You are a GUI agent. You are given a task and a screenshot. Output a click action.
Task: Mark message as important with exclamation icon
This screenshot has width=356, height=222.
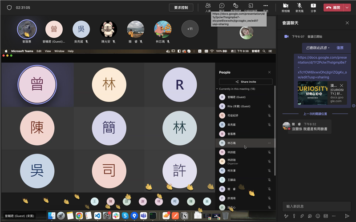[294, 216]
